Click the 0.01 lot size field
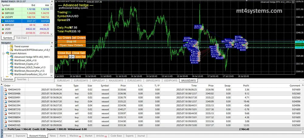 point(71,57)
